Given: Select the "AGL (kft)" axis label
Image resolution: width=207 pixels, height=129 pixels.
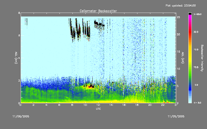Looking at the screenshot, I should tap(183, 58).
